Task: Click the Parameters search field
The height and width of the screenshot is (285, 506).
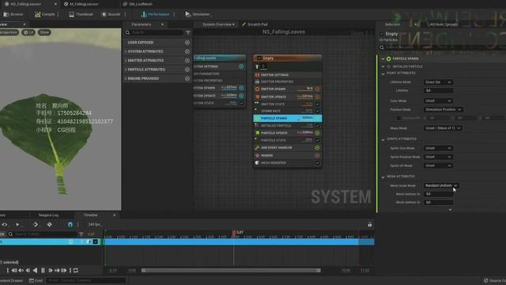Action: tap(153, 32)
